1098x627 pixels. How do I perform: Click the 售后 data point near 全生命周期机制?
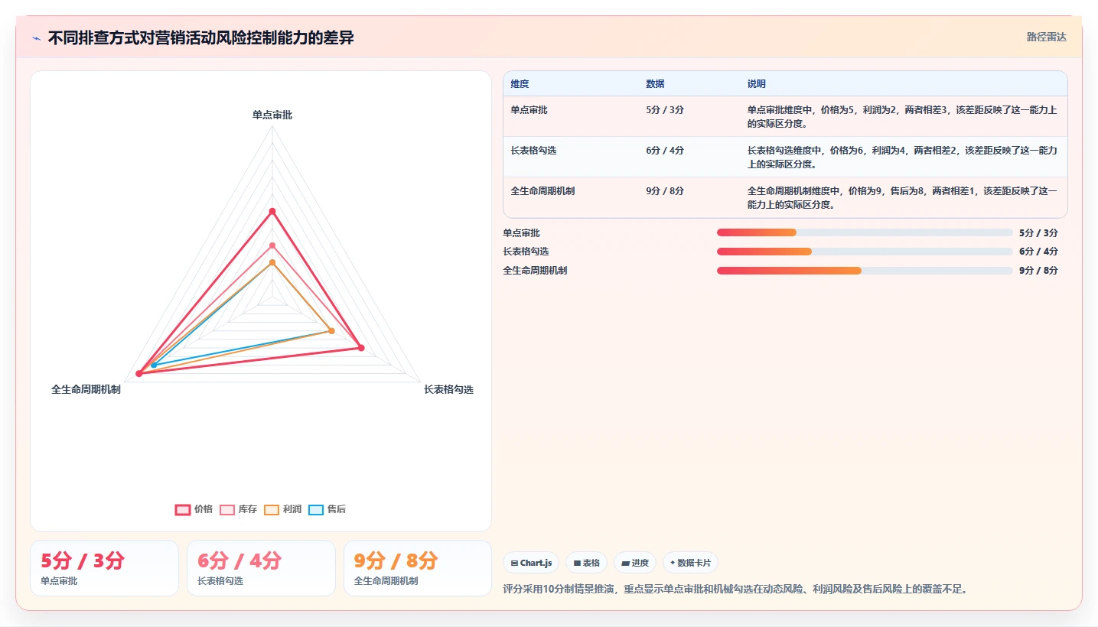pos(154,365)
